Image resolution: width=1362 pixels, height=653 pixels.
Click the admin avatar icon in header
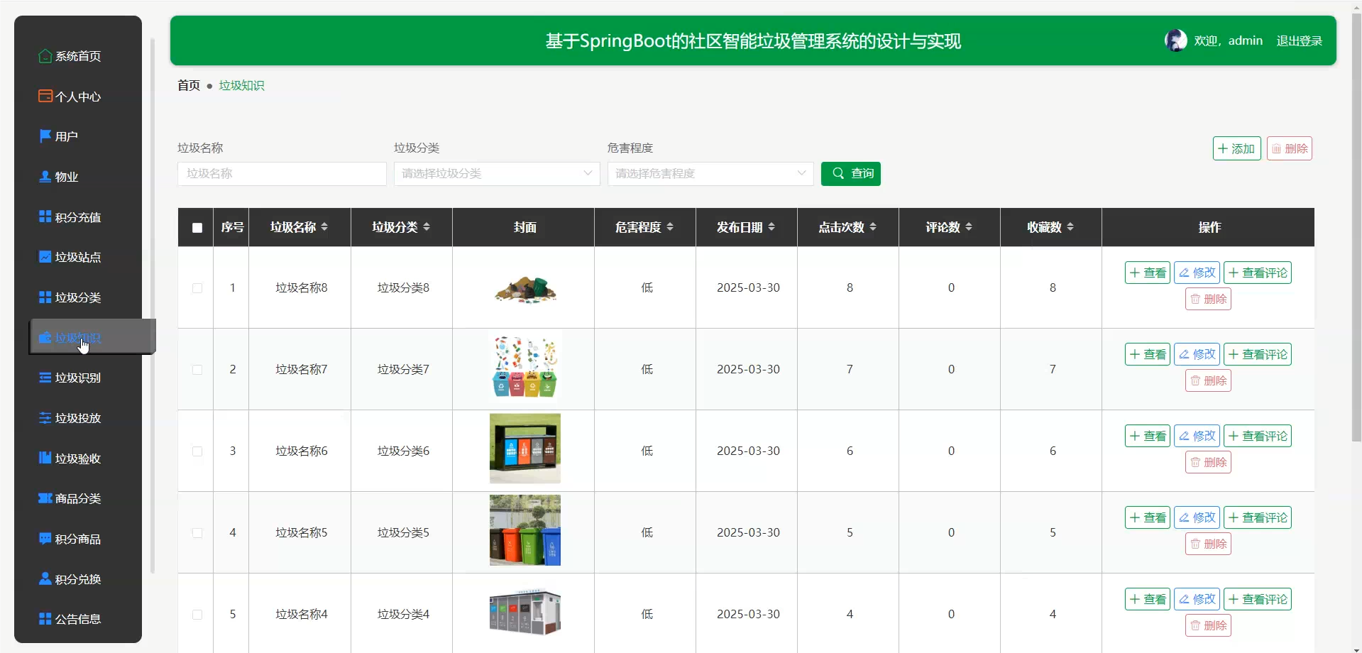point(1175,40)
